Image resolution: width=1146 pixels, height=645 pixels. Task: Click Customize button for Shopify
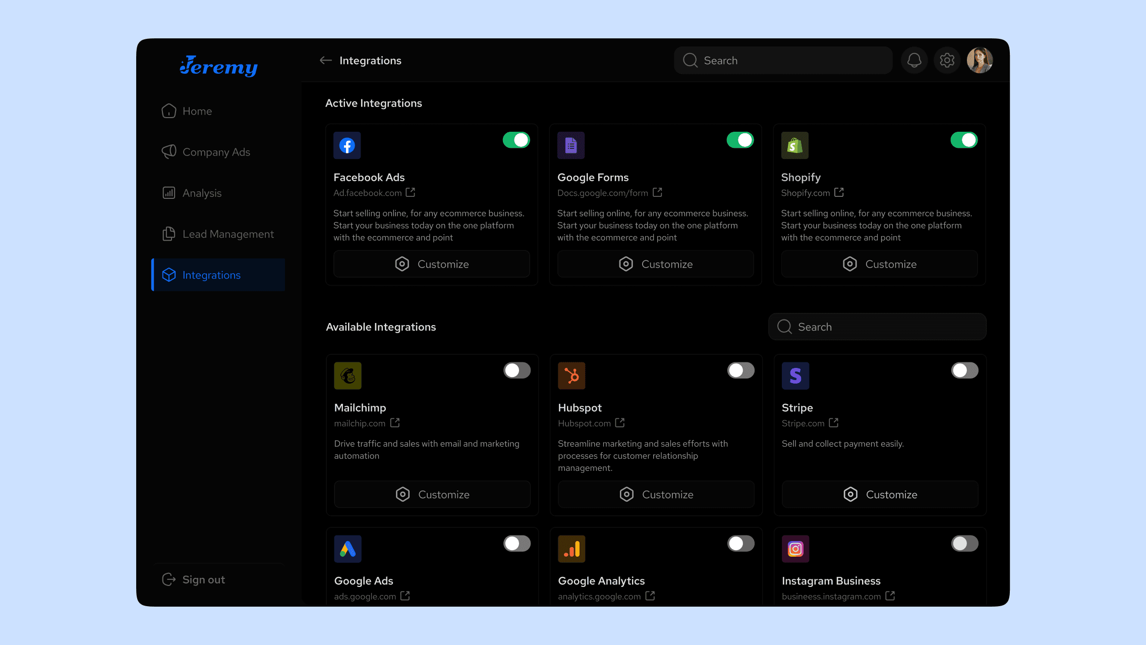[879, 264]
